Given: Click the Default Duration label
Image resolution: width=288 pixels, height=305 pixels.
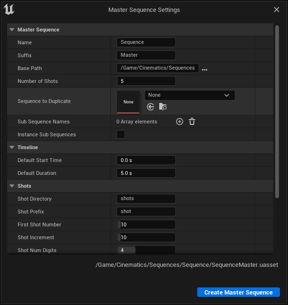Looking at the screenshot, I should coord(37,173).
